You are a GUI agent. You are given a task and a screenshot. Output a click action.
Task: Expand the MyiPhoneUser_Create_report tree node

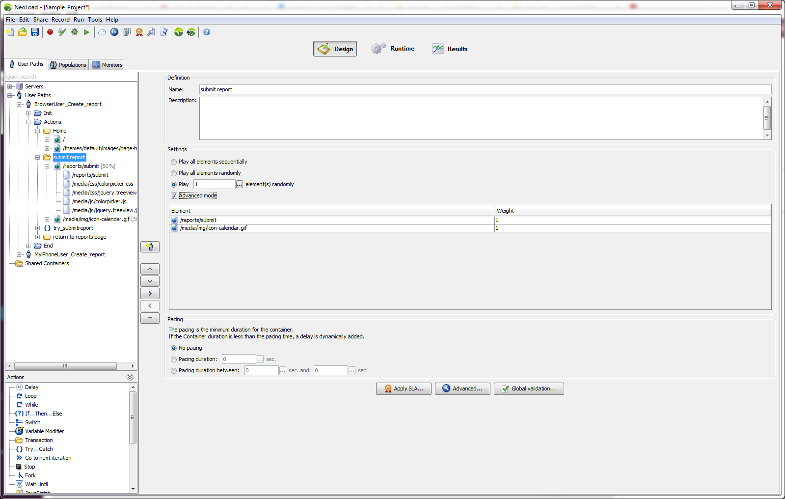click(x=19, y=254)
